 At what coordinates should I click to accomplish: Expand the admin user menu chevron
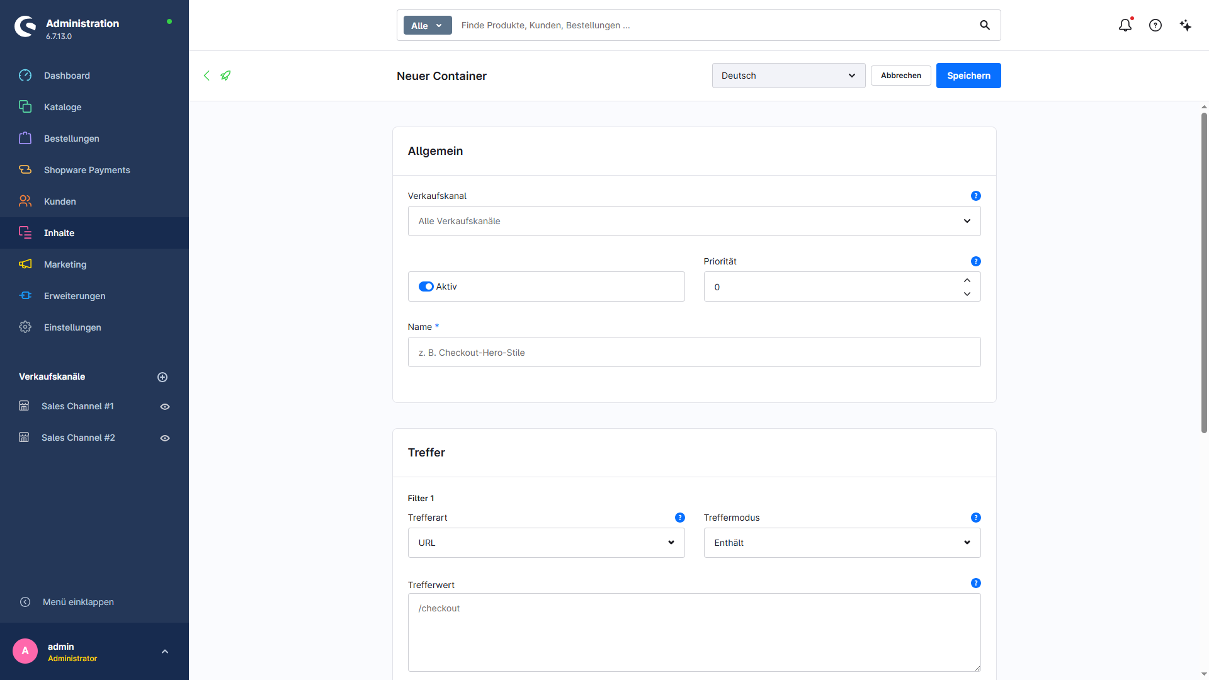coord(165,652)
